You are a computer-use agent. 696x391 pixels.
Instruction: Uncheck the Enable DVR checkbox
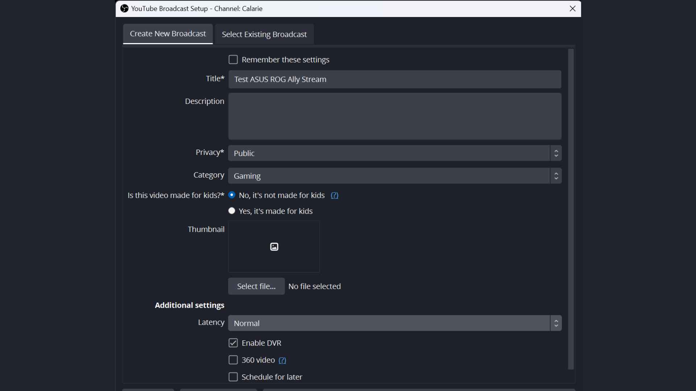pos(233,343)
